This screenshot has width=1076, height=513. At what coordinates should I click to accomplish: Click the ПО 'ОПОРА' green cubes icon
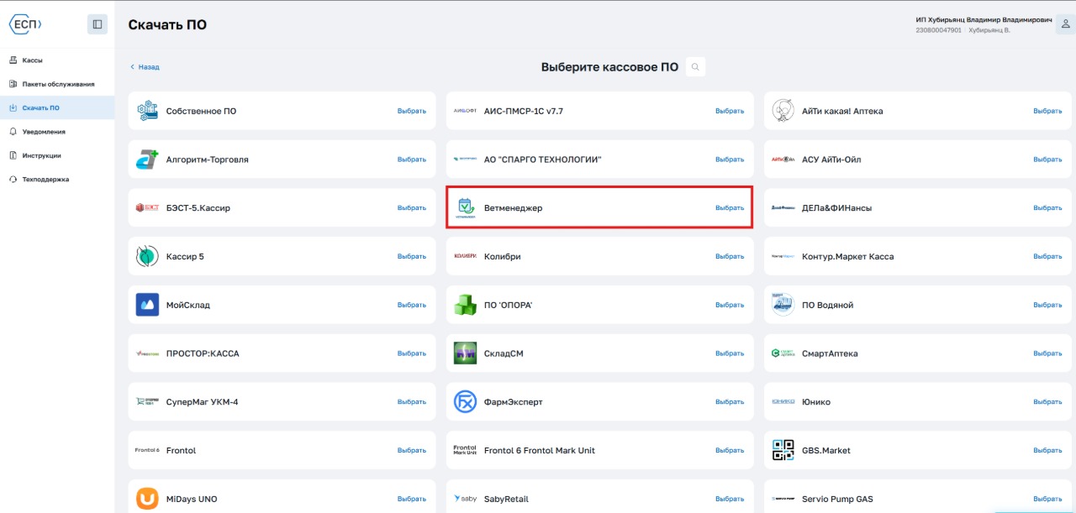[x=465, y=305]
